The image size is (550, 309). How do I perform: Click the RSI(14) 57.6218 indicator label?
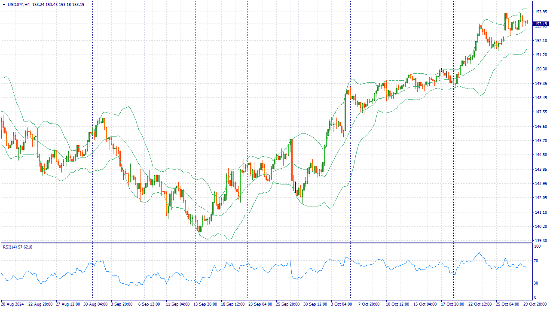tap(18, 247)
